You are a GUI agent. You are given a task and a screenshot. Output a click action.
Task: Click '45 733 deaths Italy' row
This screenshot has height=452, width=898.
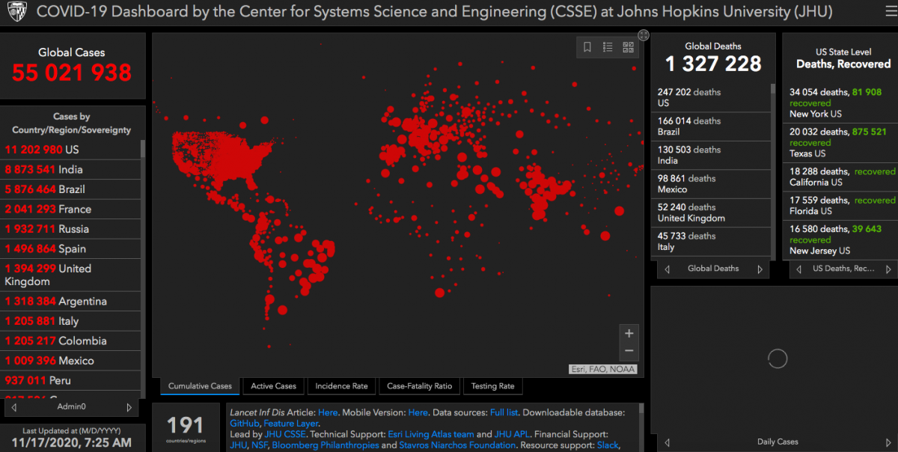point(710,242)
